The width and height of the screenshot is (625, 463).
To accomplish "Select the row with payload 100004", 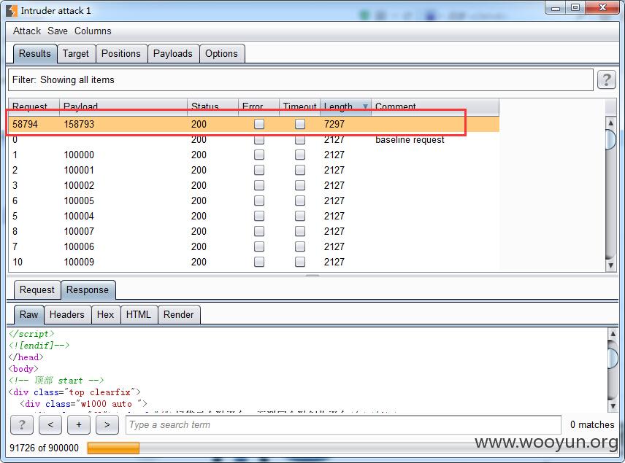I will pyautogui.click(x=253, y=216).
